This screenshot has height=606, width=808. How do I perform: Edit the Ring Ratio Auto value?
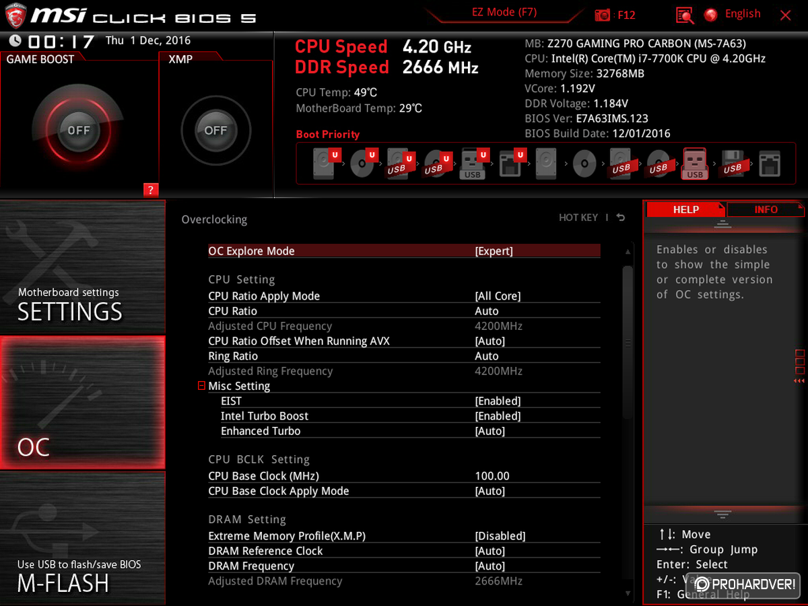coord(487,356)
